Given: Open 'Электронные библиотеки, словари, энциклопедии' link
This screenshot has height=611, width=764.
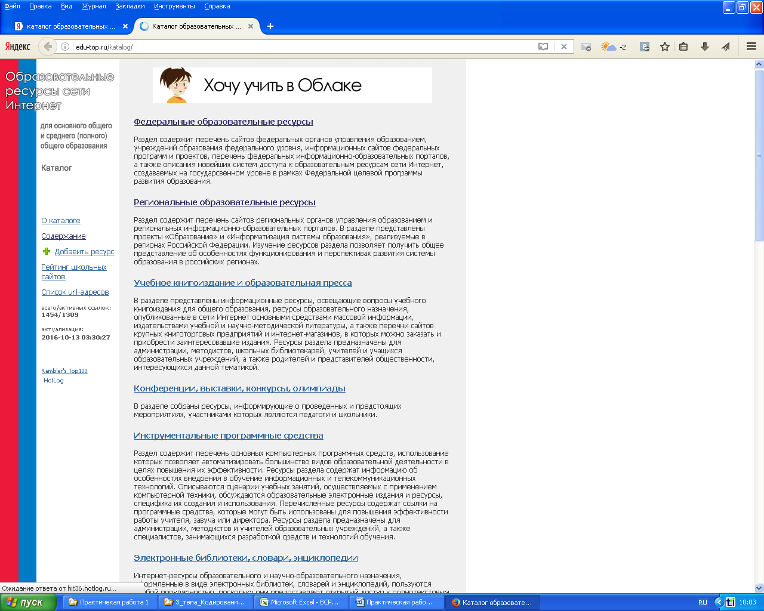Looking at the screenshot, I should (x=246, y=558).
